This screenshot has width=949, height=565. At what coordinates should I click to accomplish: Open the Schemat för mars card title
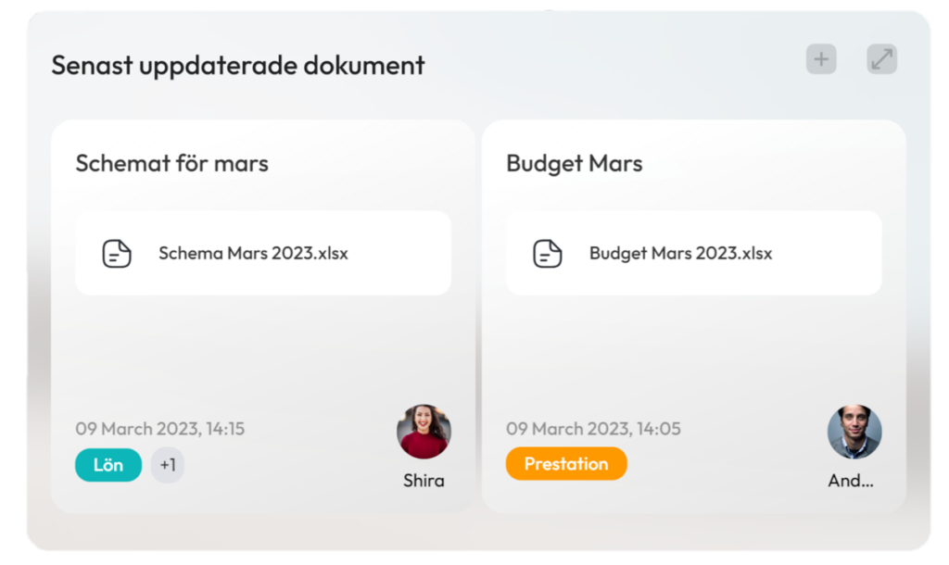171,163
